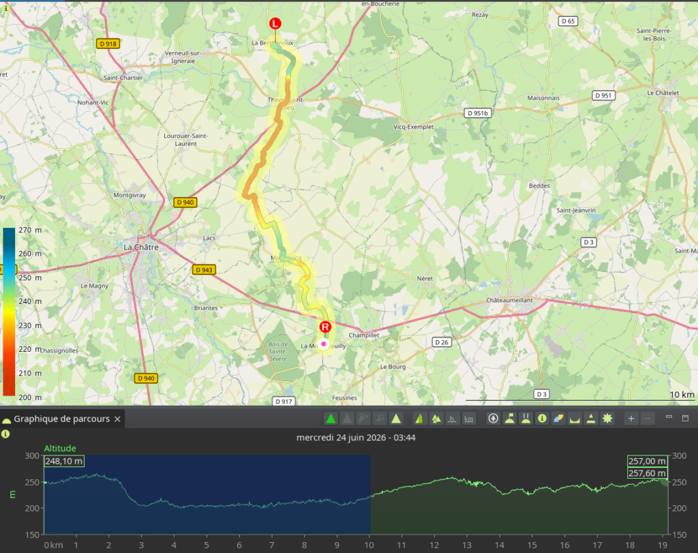This screenshot has height=553, width=698.
Task: Click the D 951 road sign
Action: [604, 95]
